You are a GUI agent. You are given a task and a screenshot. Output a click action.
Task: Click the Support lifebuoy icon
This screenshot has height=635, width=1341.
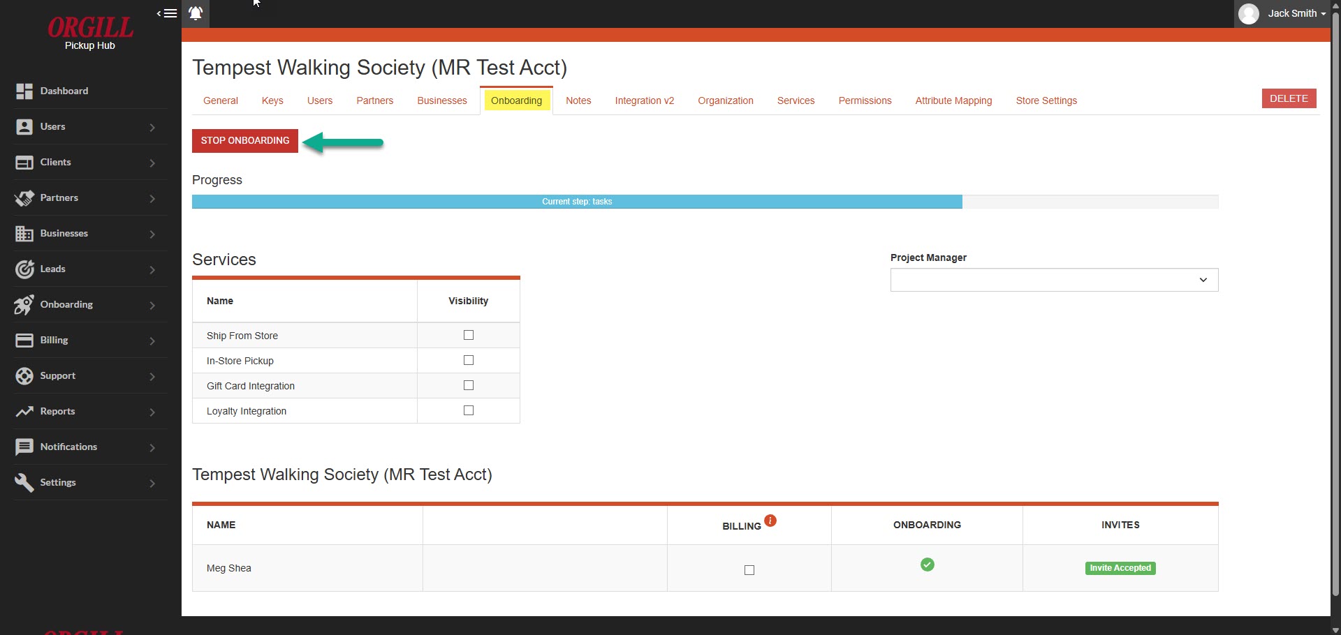[x=24, y=376]
